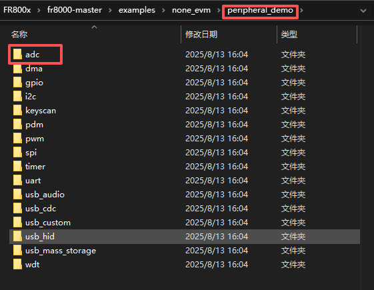Select the usb_custom folder icon
The height and width of the screenshot is (290, 374).
17,223
